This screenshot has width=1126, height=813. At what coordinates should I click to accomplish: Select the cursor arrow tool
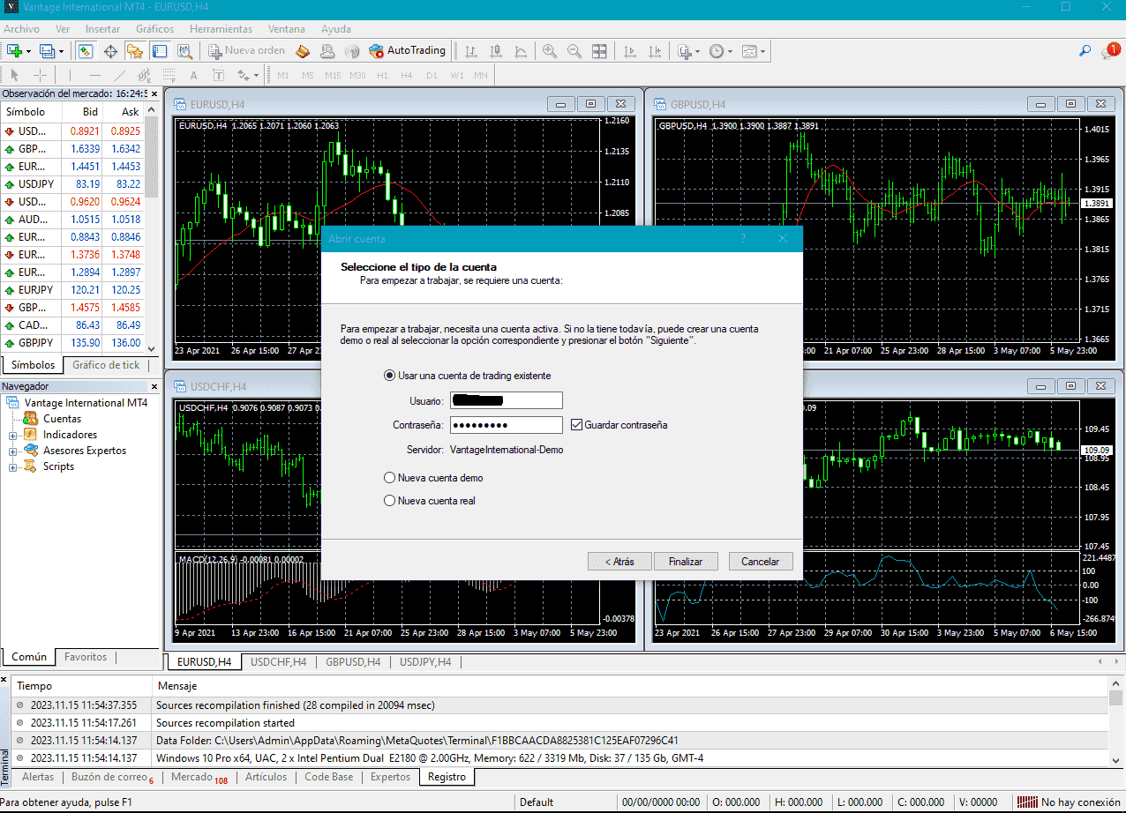coord(15,75)
